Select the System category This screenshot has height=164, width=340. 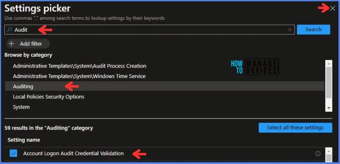pos(21,107)
